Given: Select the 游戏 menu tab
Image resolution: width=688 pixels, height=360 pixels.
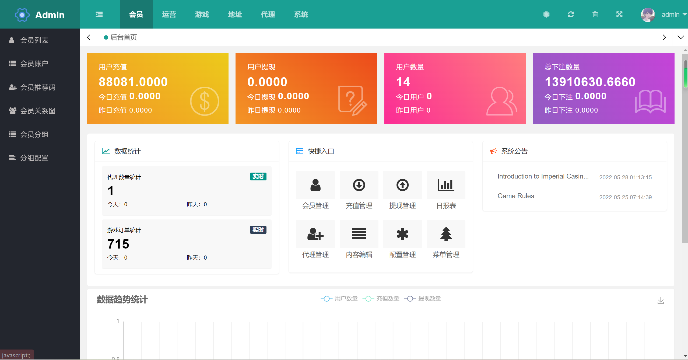Looking at the screenshot, I should pyautogui.click(x=202, y=14).
